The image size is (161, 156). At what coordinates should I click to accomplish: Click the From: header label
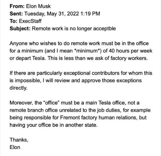pos(17,6)
